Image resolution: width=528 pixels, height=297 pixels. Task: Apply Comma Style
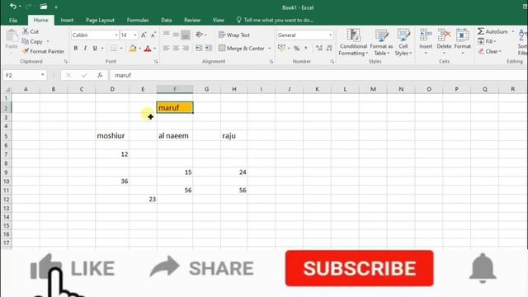coord(306,48)
